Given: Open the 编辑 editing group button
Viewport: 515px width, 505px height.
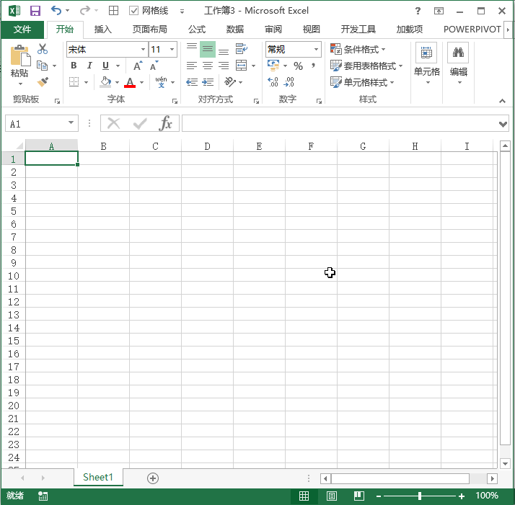Looking at the screenshot, I should 459,64.
